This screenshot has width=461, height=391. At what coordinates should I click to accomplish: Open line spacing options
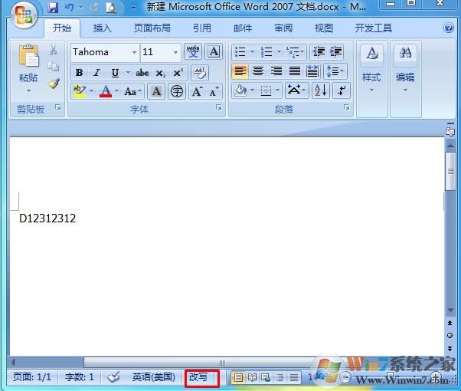[x=335, y=71]
